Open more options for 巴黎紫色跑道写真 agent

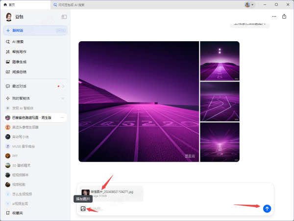click(x=62, y=118)
